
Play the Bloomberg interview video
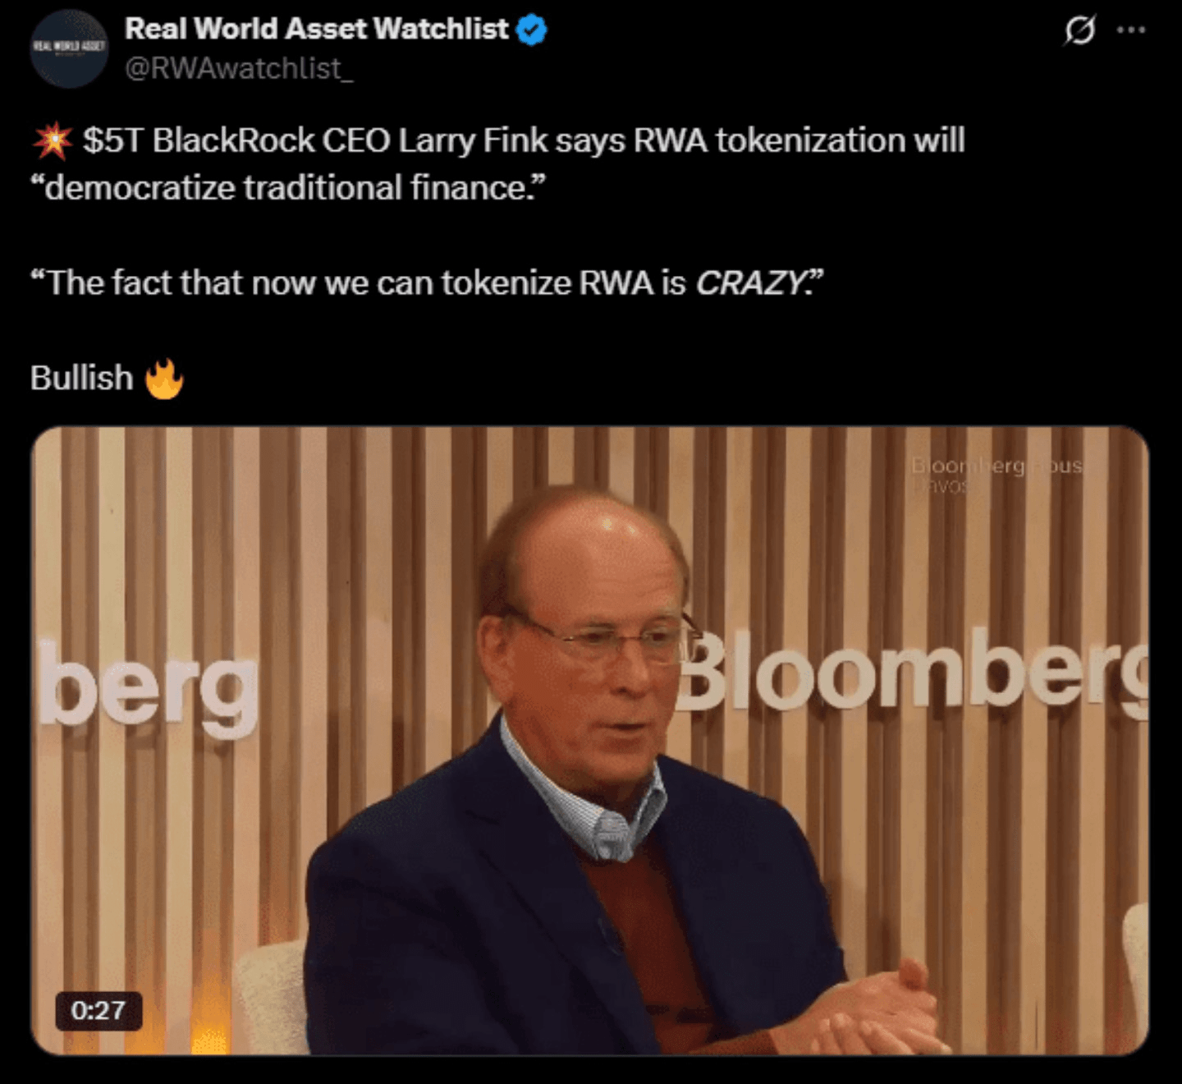589,741
